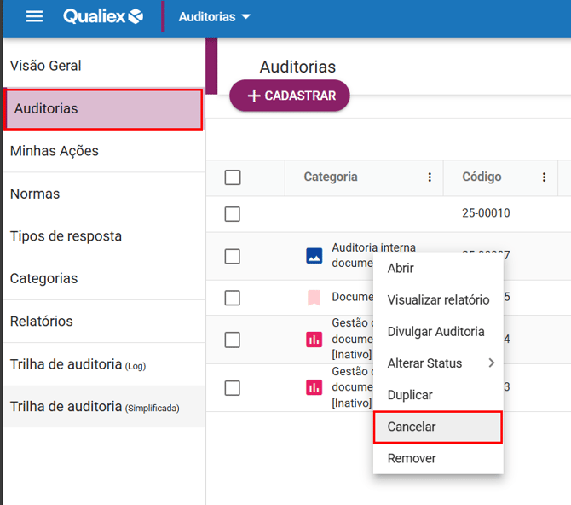
Task: Select checkbox for Auditoria interna row
Action: (x=233, y=256)
